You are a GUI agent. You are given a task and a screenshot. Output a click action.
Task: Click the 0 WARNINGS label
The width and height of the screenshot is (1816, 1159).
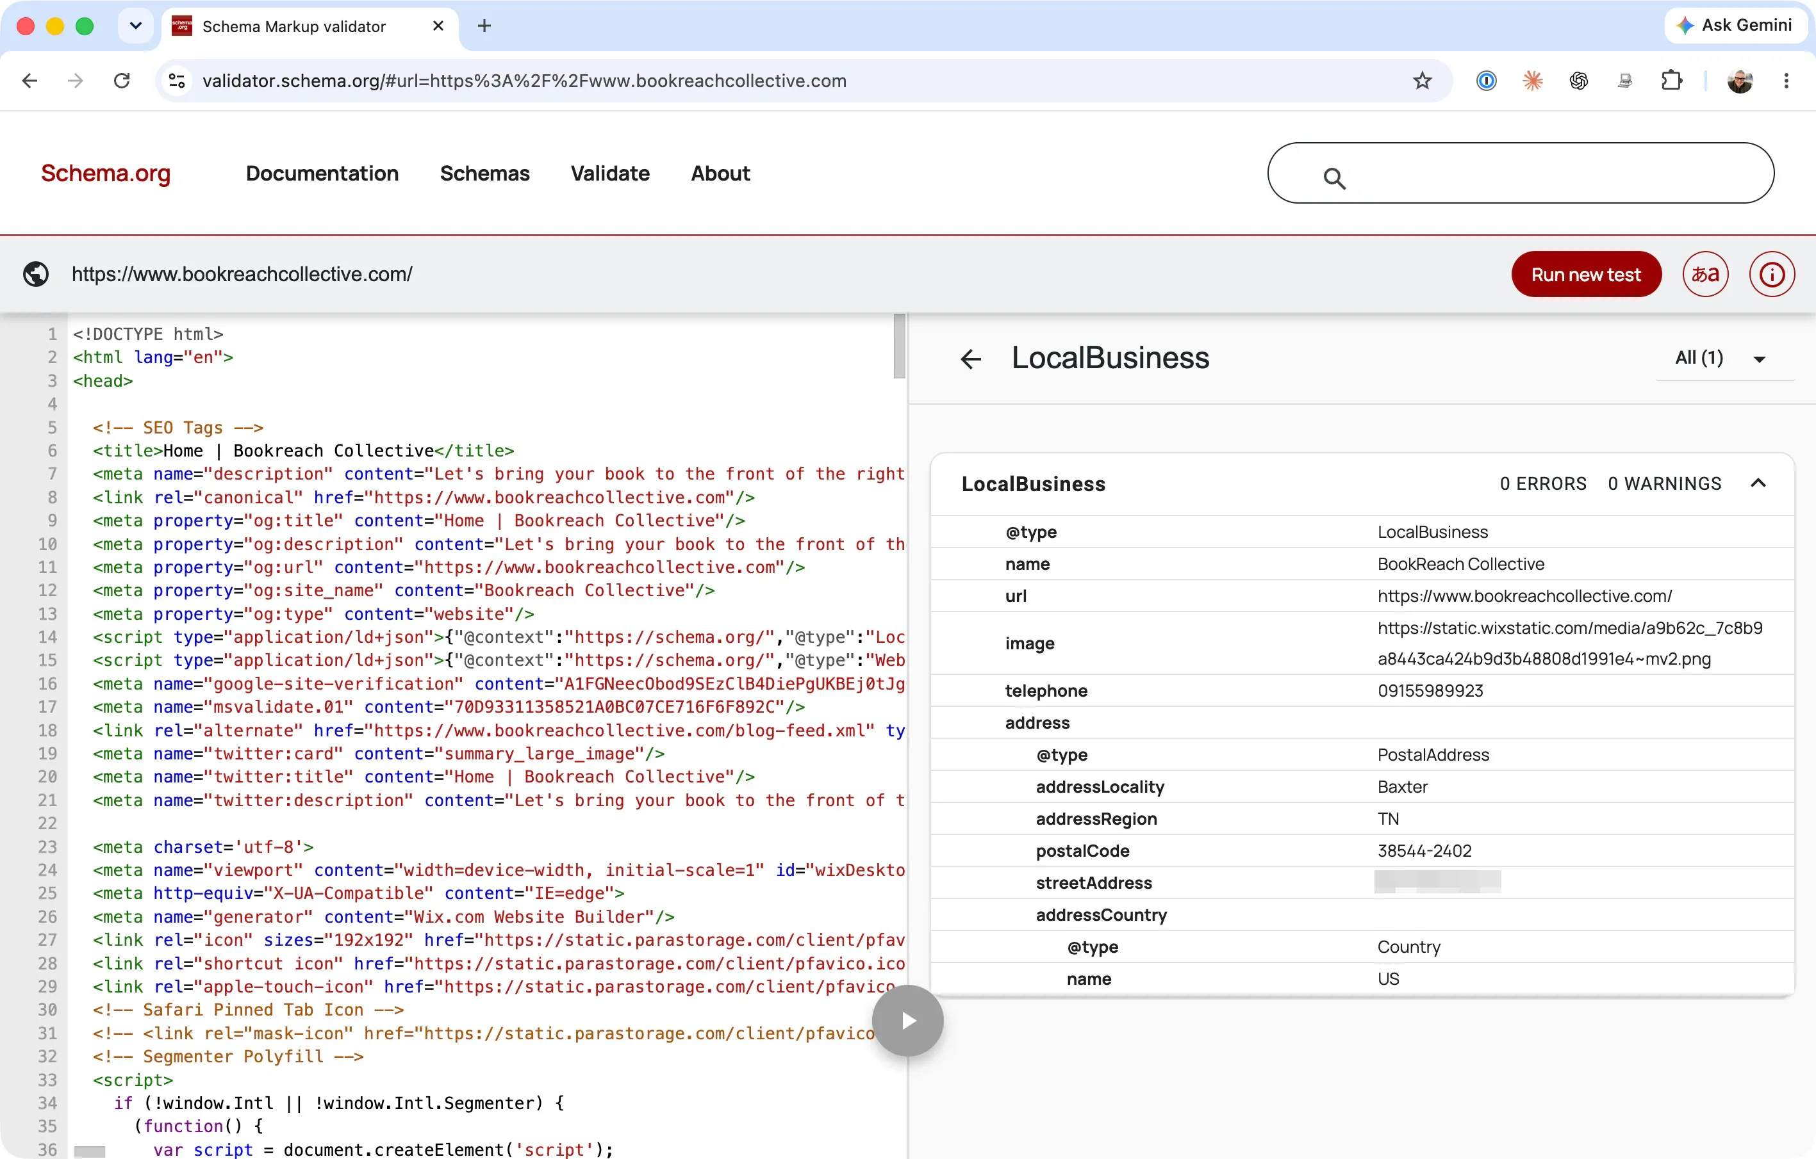[x=1664, y=484]
